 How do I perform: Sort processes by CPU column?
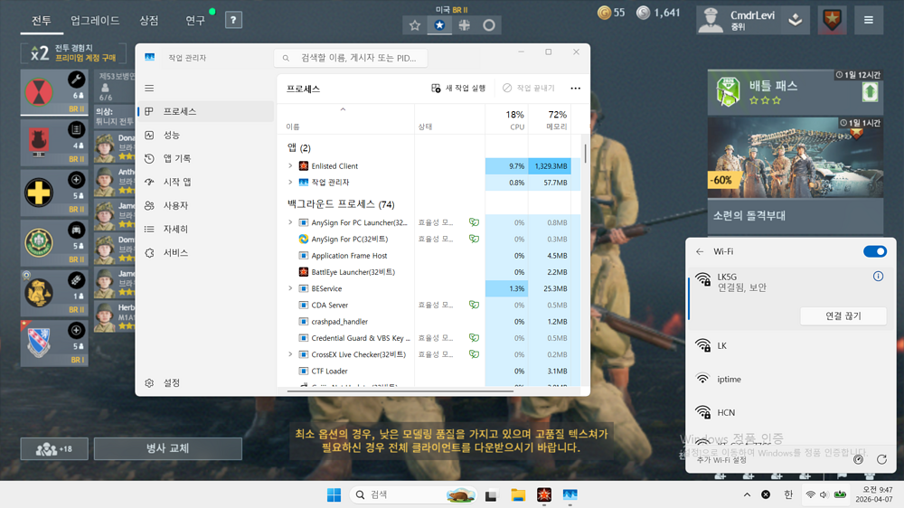click(507, 120)
